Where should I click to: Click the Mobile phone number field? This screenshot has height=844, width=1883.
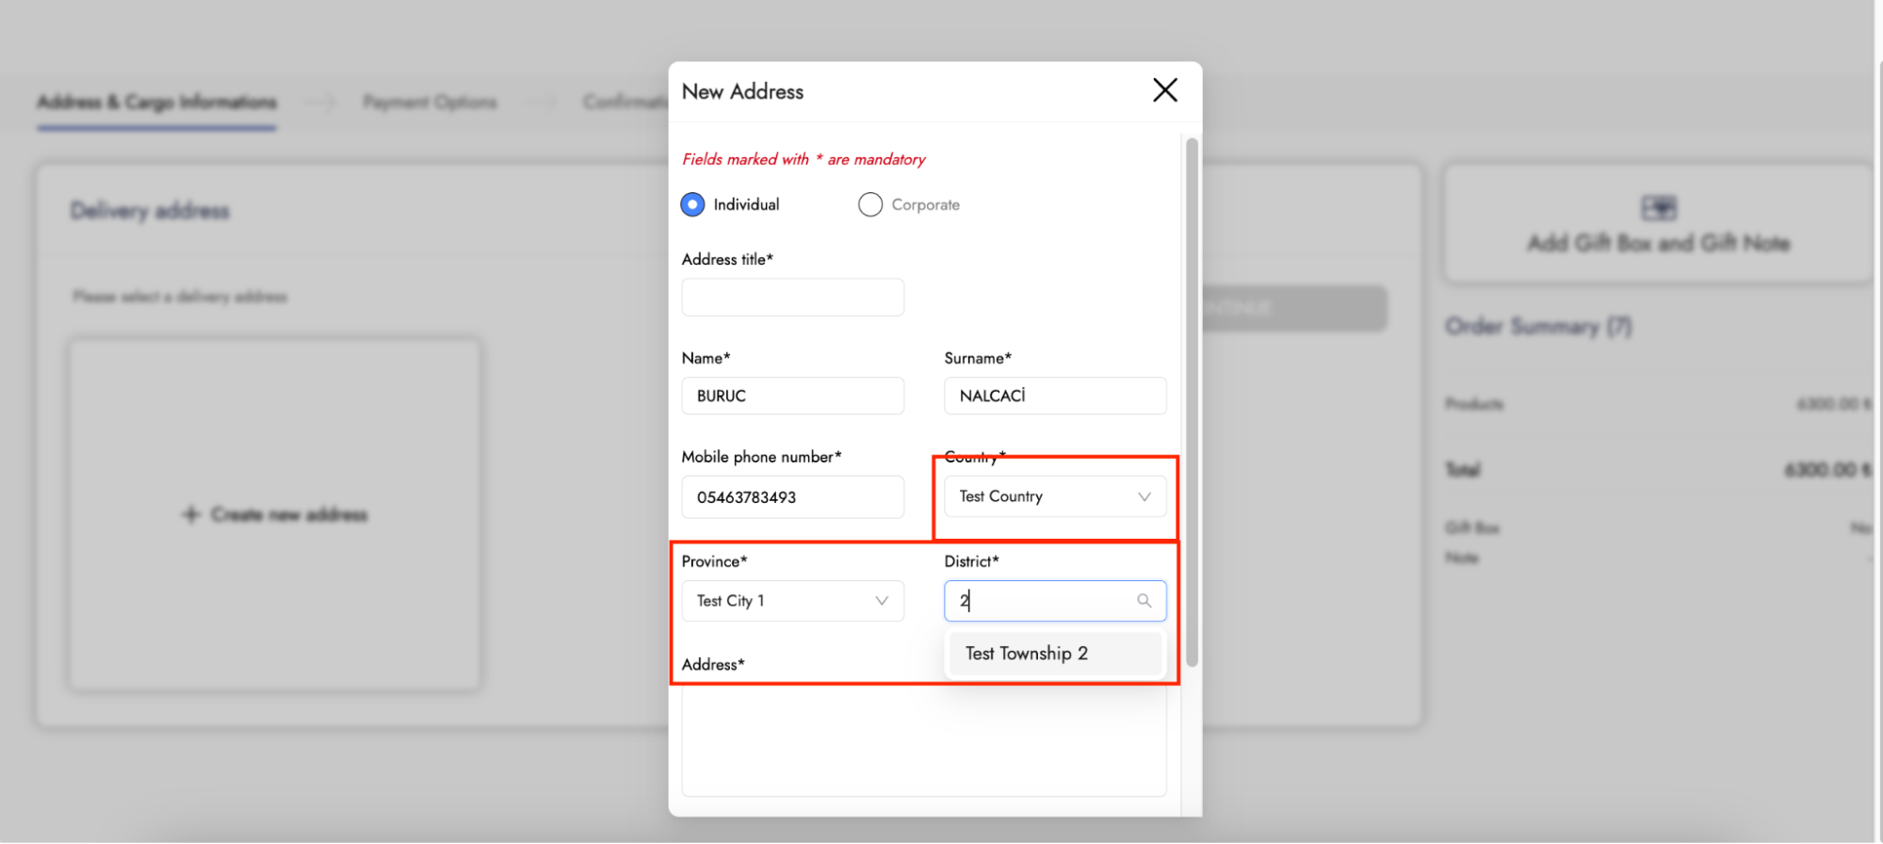(792, 497)
